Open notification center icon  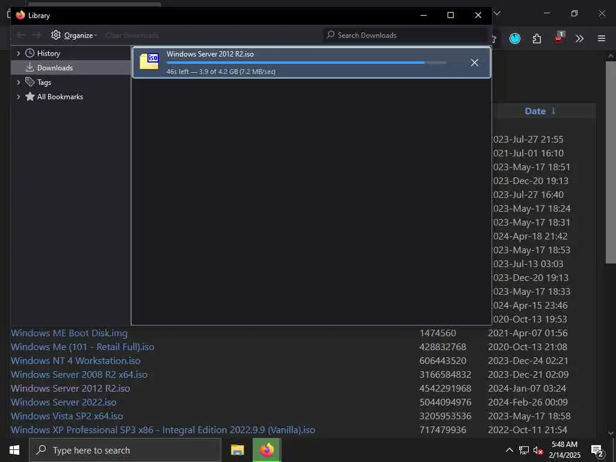coord(597,451)
